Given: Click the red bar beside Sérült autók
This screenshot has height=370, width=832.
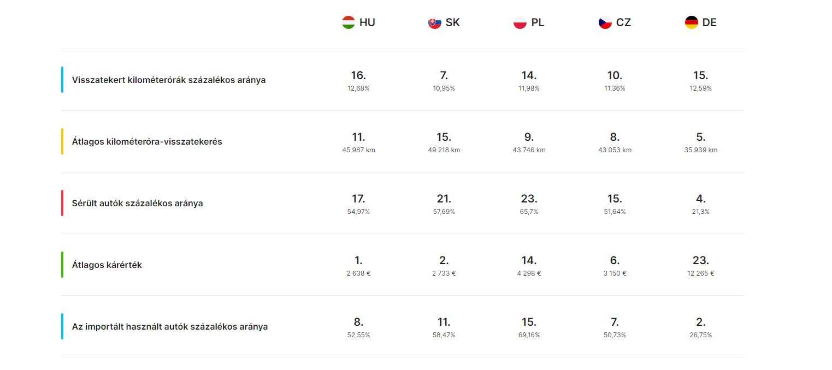Looking at the screenshot, I should coord(62,203).
